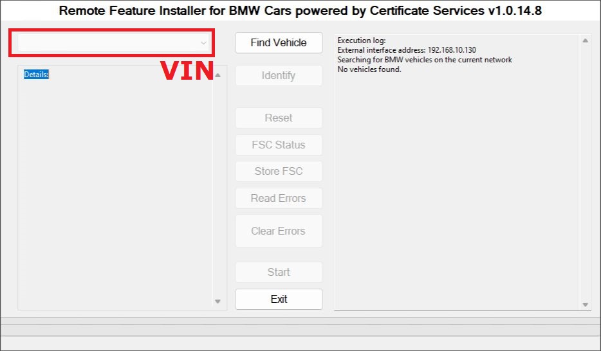Click Details panel scroll up arrow
The width and height of the screenshot is (601, 351).
coord(217,75)
